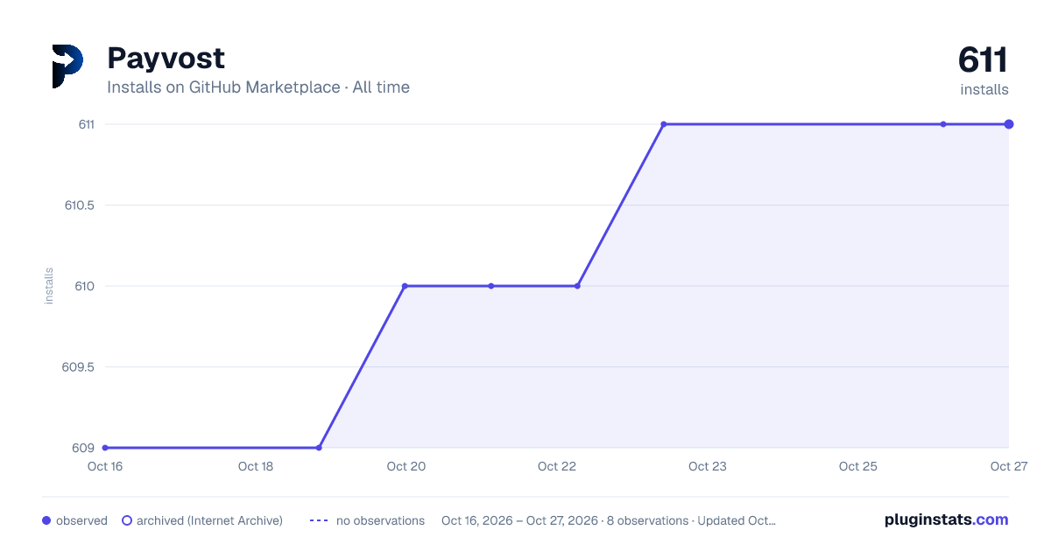
Task: Click the Oct 16 x-axis label
Action: [104, 466]
